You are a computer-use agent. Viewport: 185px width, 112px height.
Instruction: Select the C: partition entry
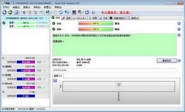coord(25,60)
